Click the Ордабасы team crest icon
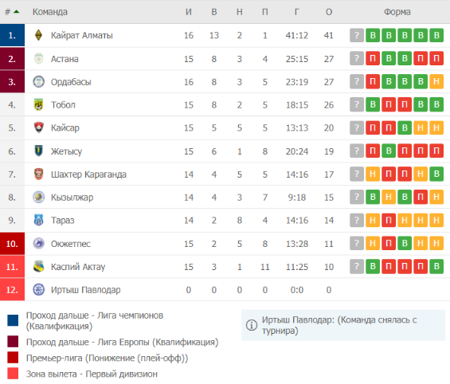 (38, 82)
